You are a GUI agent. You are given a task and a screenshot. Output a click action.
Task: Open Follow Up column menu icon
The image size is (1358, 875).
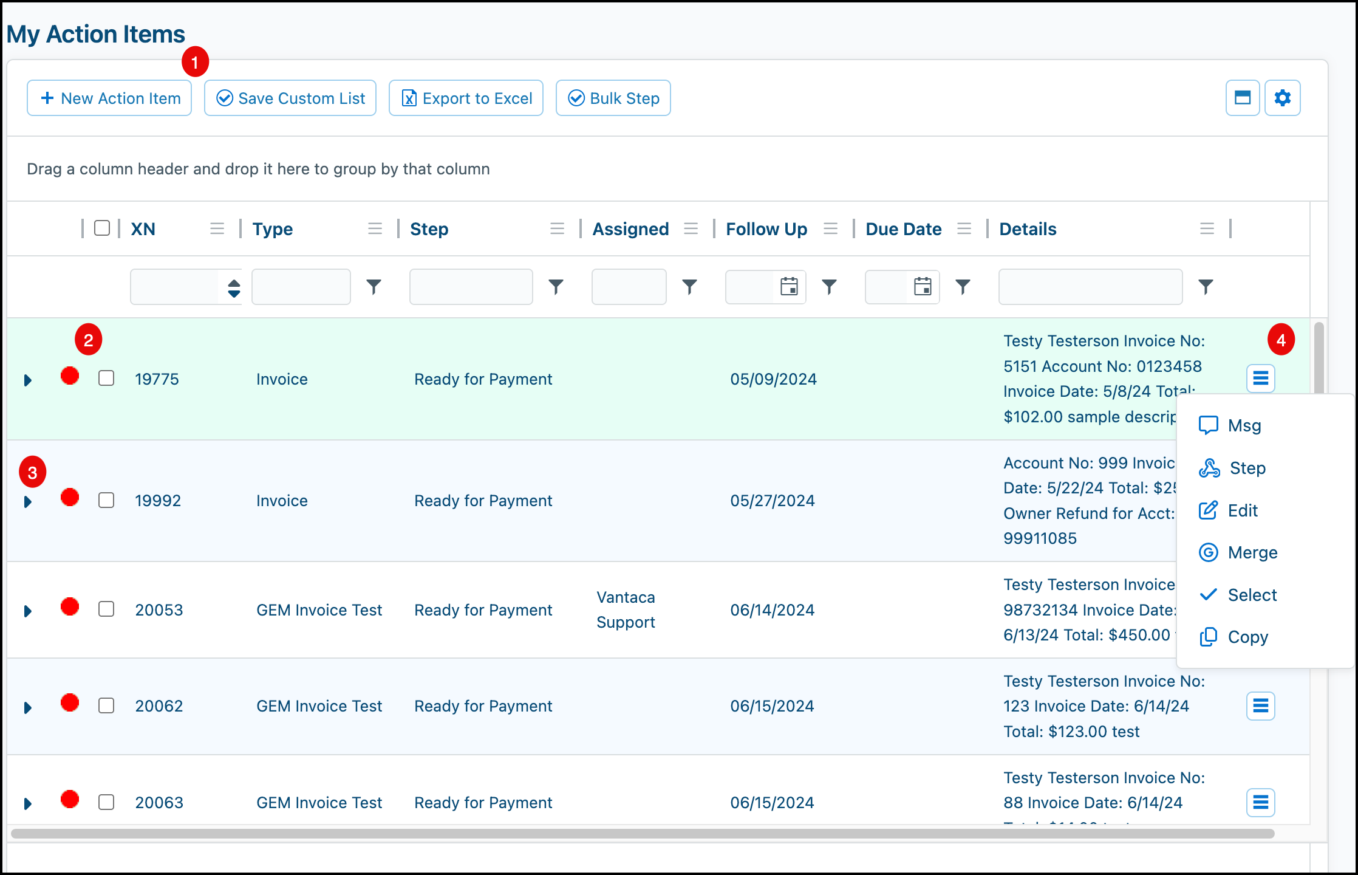point(830,229)
